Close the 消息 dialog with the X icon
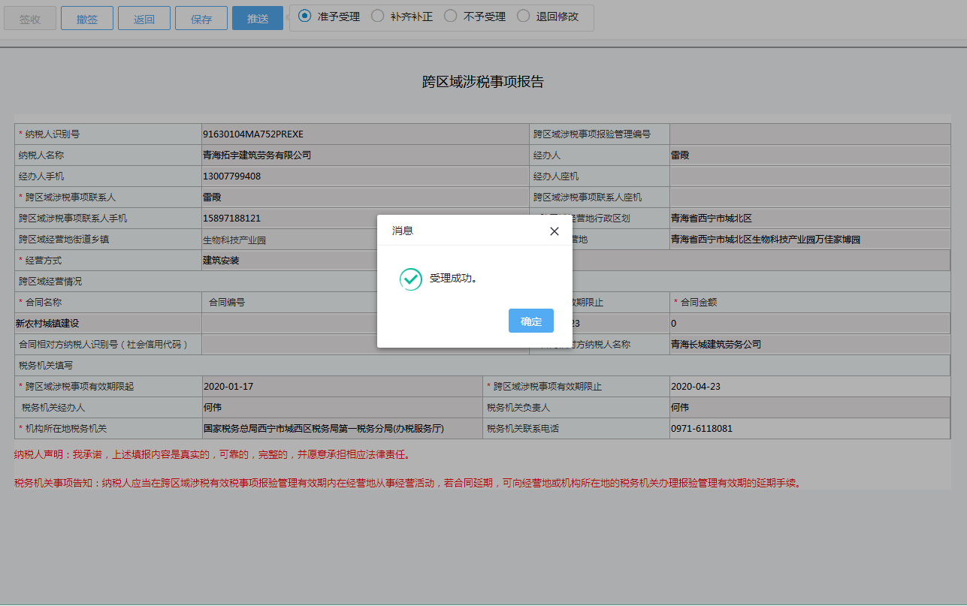The width and height of the screenshot is (967, 606). [555, 231]
